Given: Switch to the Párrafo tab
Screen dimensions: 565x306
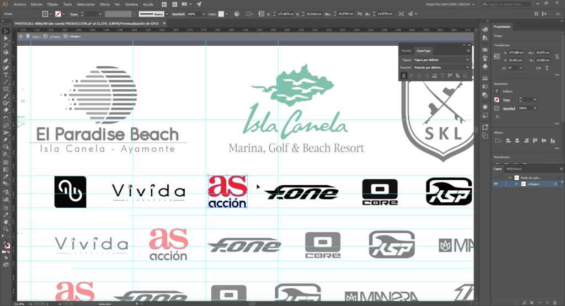Looking at the screenshot, I should pos(406,51).
